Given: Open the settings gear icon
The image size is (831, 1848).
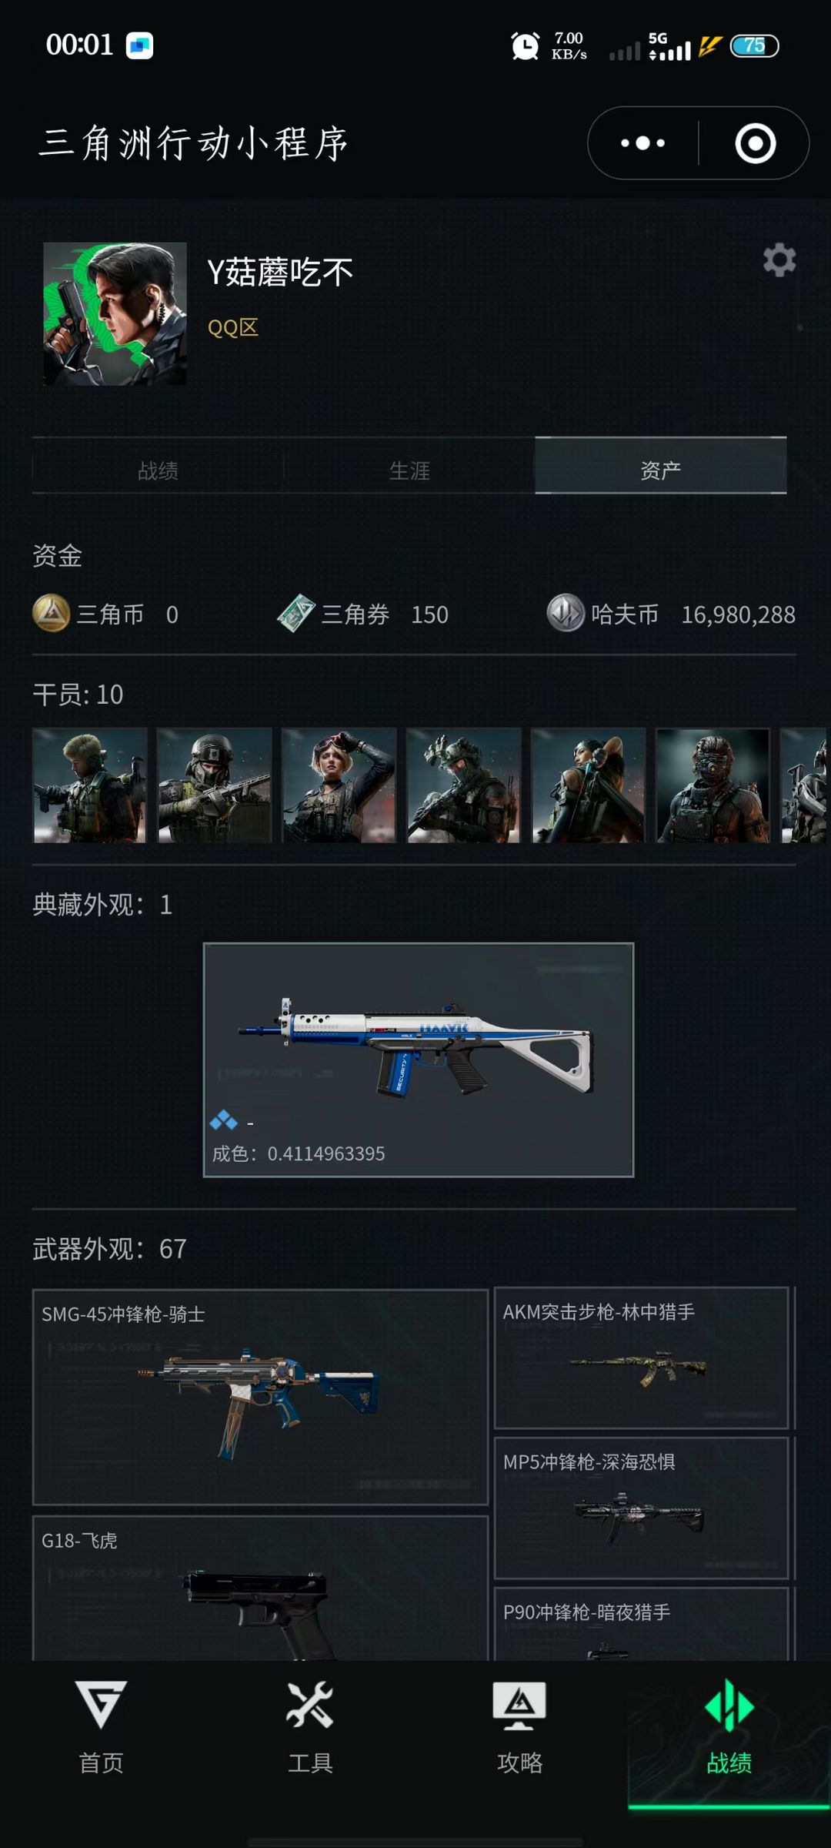Looking at the screenshot, I should [779, 260].
